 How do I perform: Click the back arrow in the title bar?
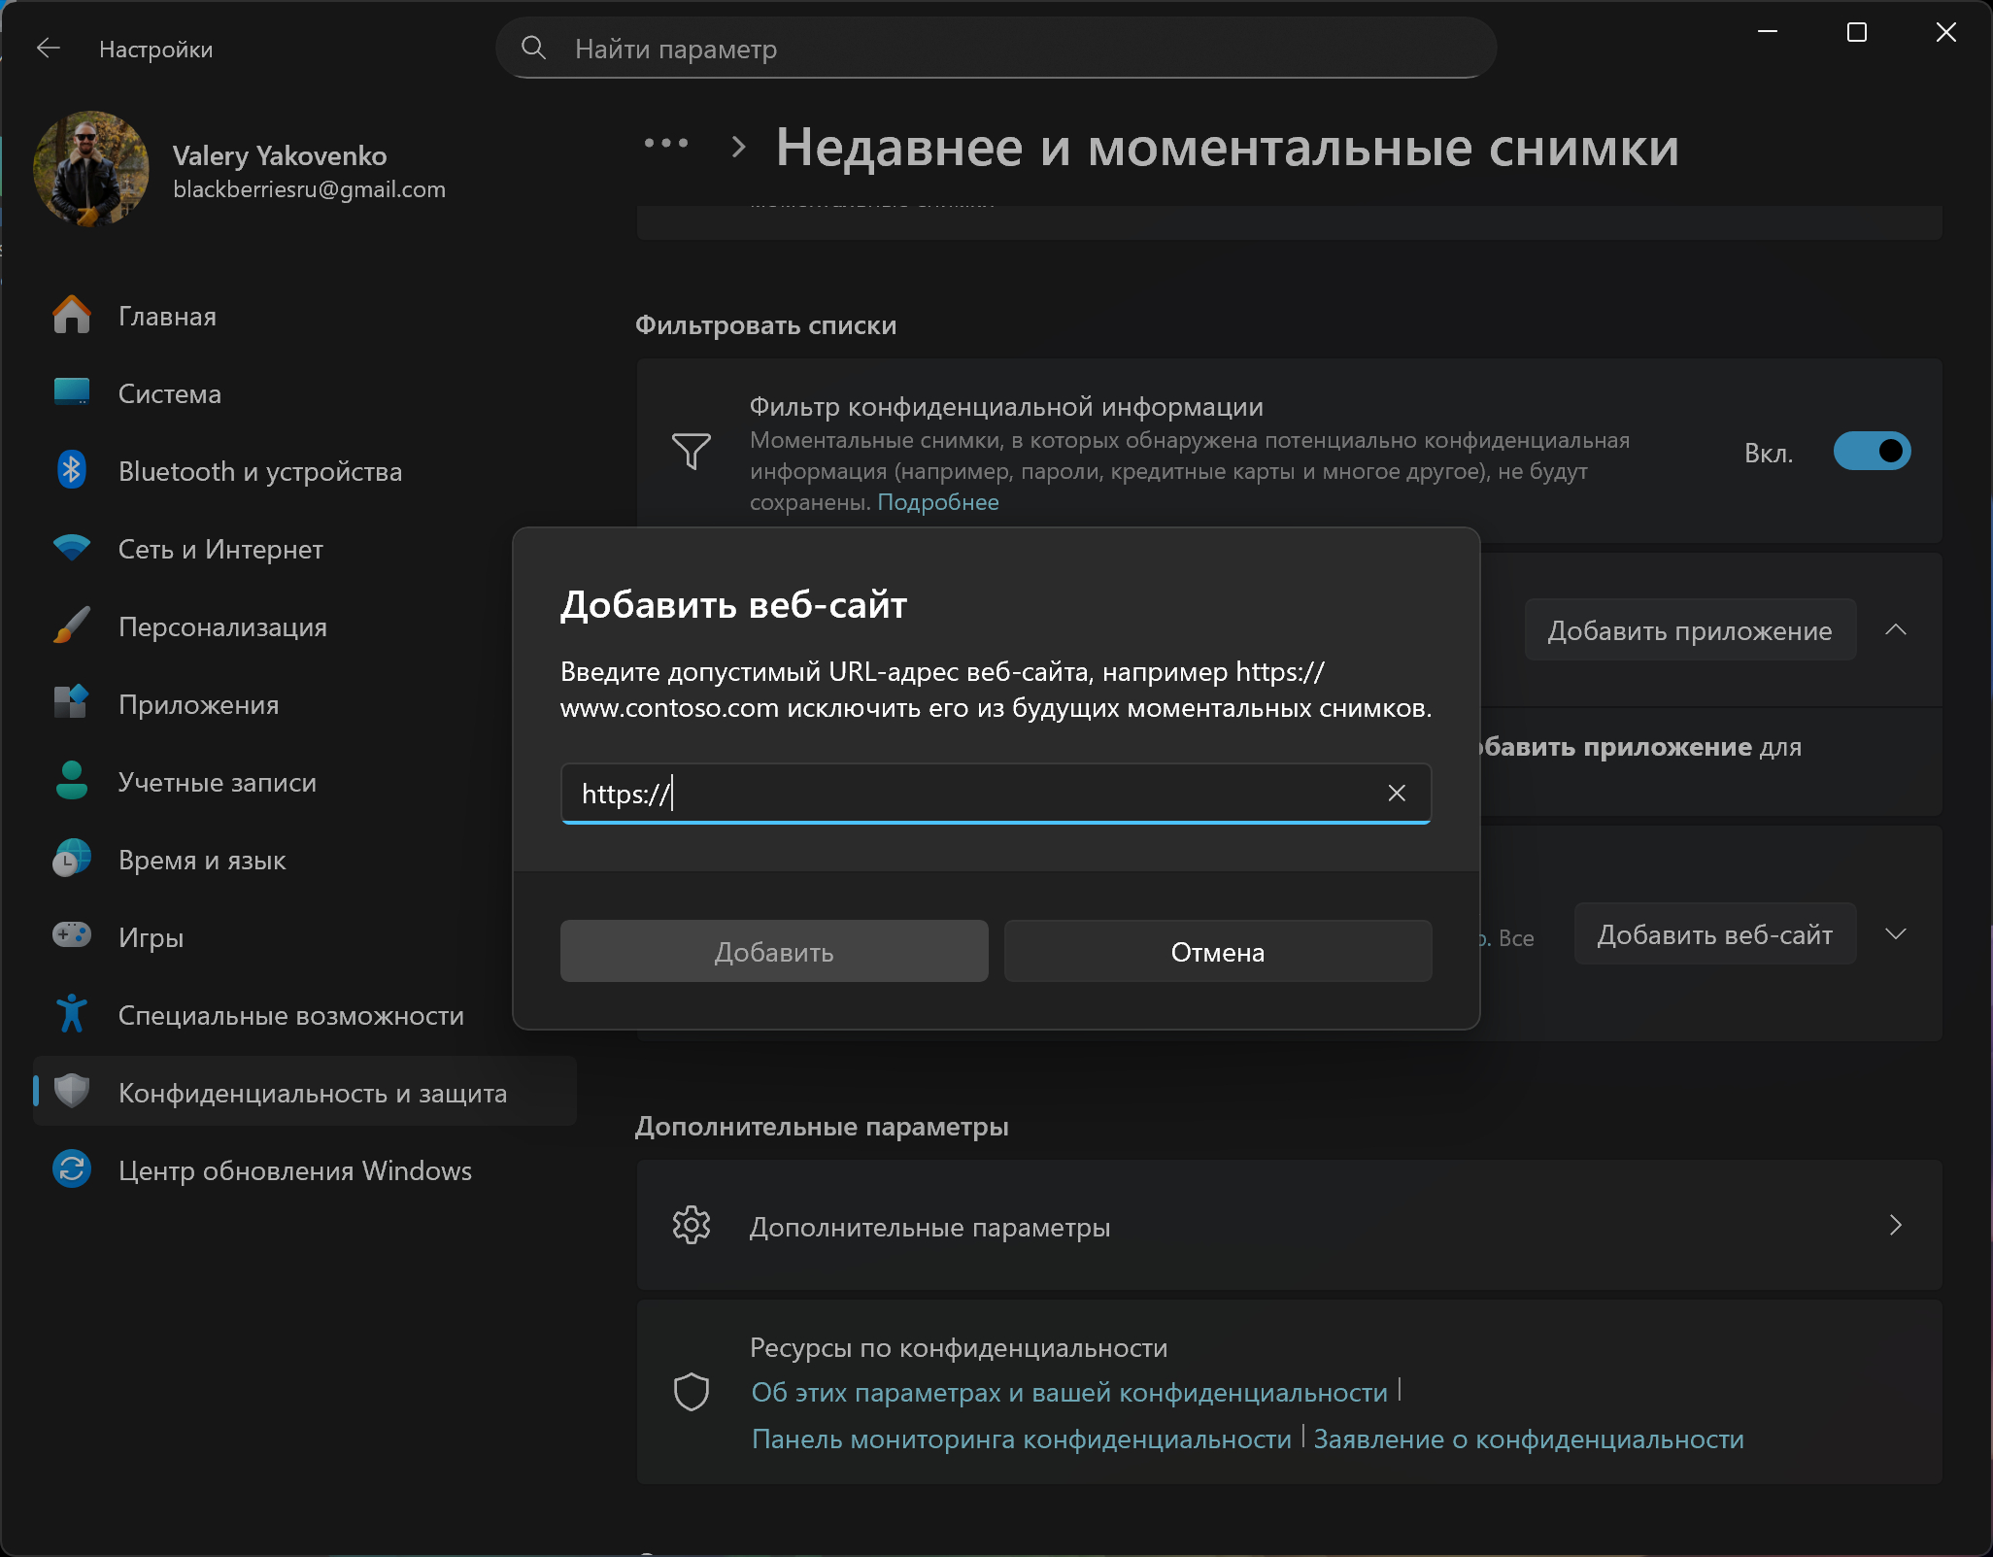[x=49, y=49]
